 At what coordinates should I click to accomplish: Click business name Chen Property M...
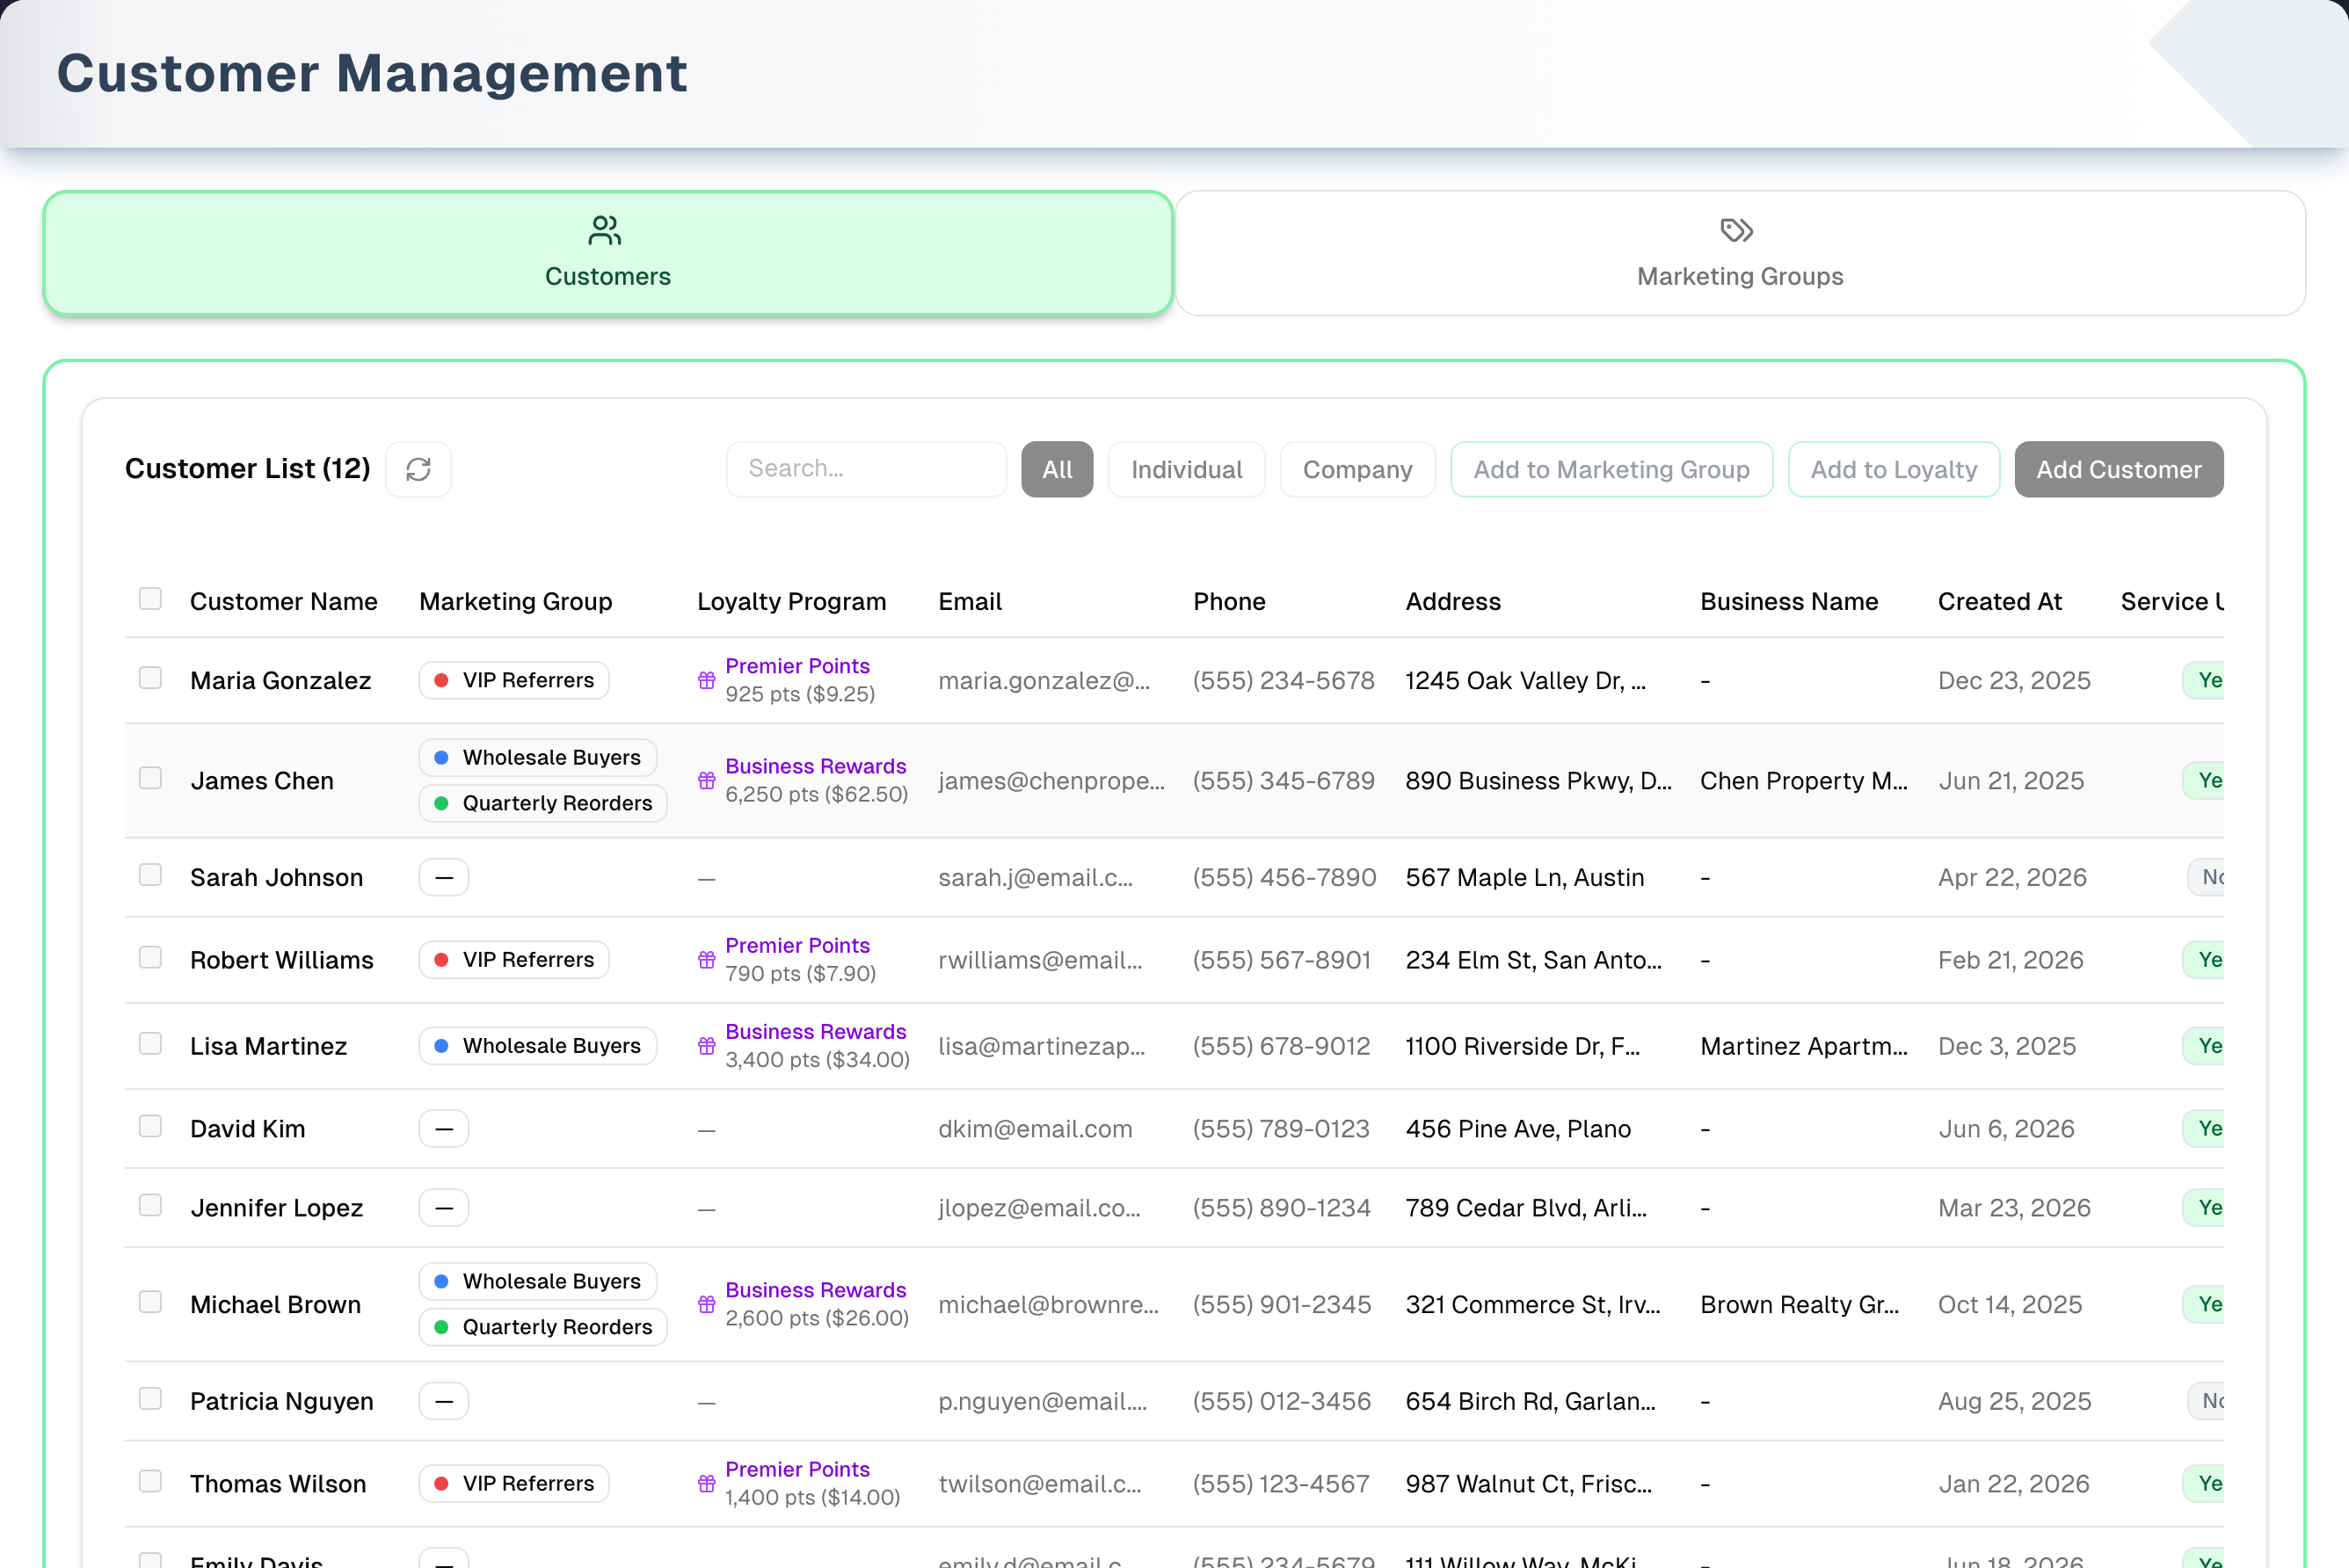tap(1803, 781)
